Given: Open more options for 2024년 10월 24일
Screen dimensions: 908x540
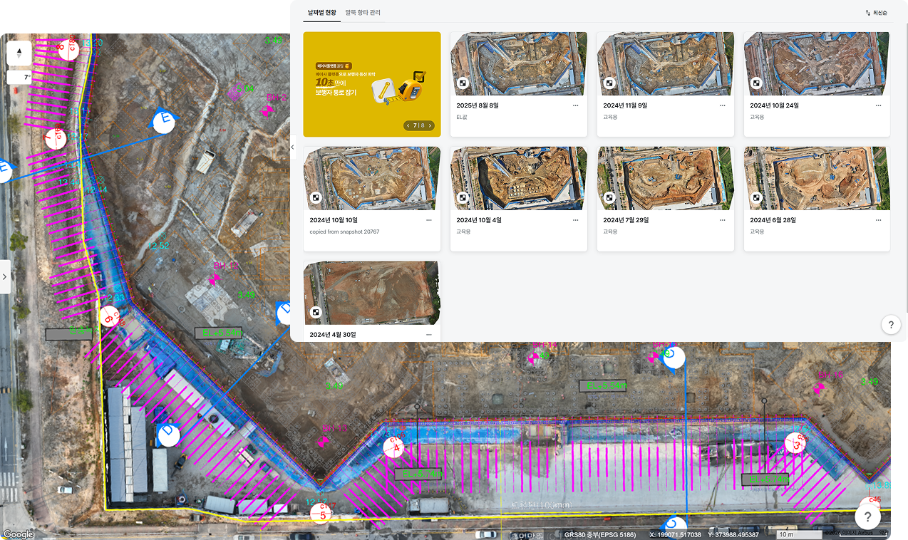Looking at the screenshot, I should tap(877, 105).
